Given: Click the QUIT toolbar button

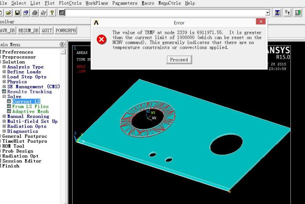Looking at the screenshot, I should (x=47, y=30).
